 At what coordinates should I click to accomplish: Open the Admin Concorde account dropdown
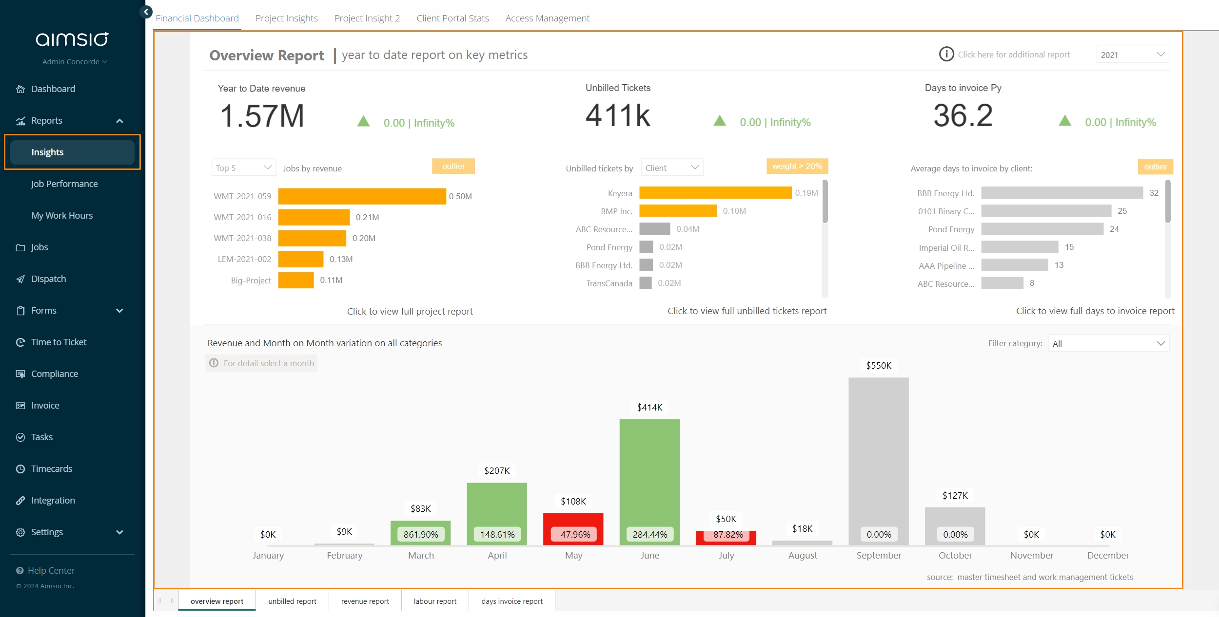point(74,62)
